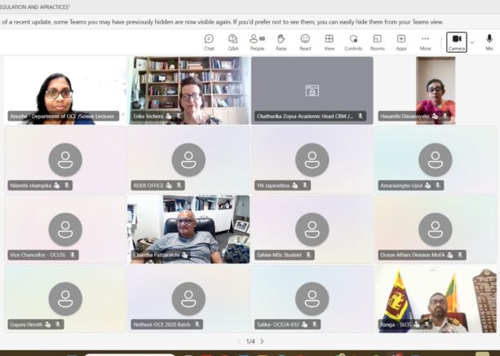The height and width of the screenshot is (356, 500).
Task: Open the View layout menu
Action: pos(329,42)
